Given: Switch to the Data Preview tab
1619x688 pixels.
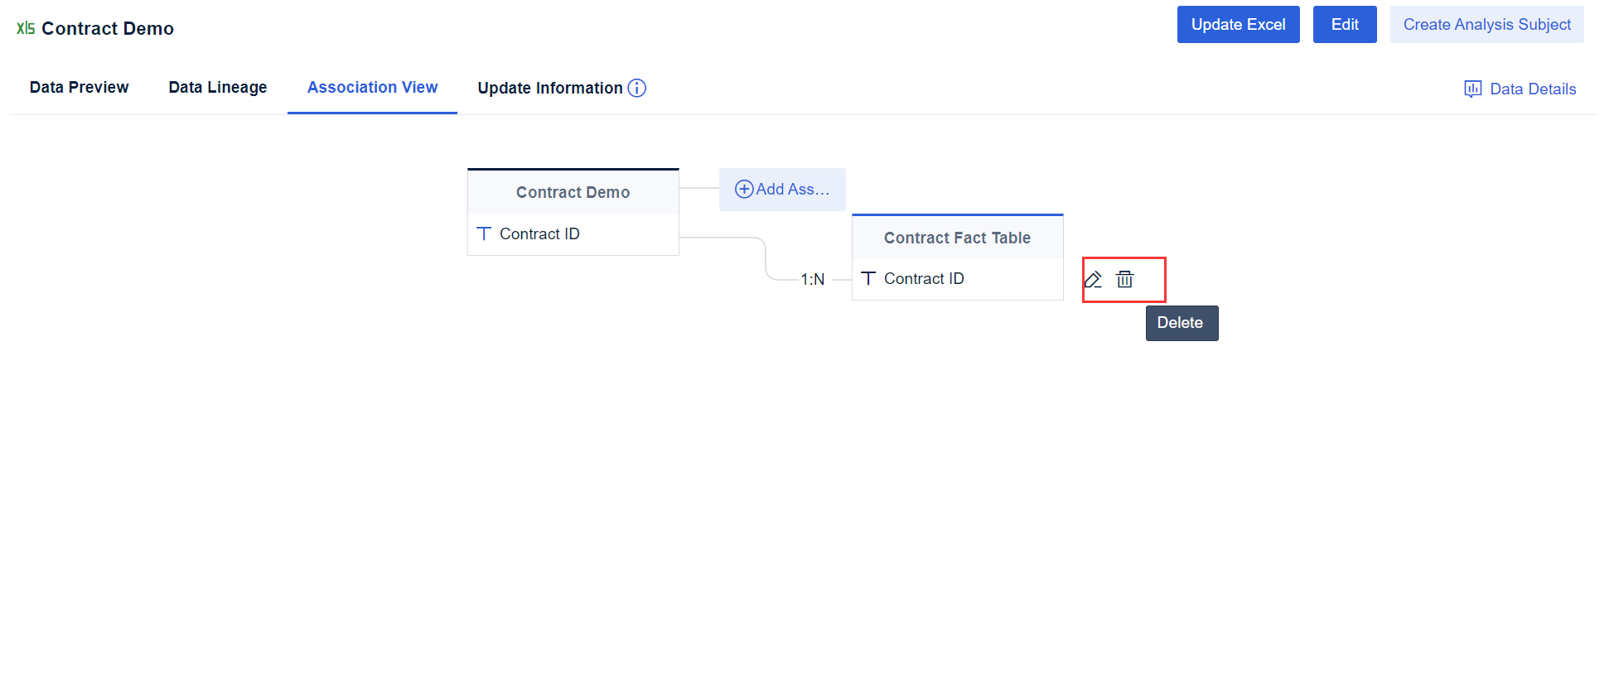Looking at the screenshot, I should [x=79, y=87].
